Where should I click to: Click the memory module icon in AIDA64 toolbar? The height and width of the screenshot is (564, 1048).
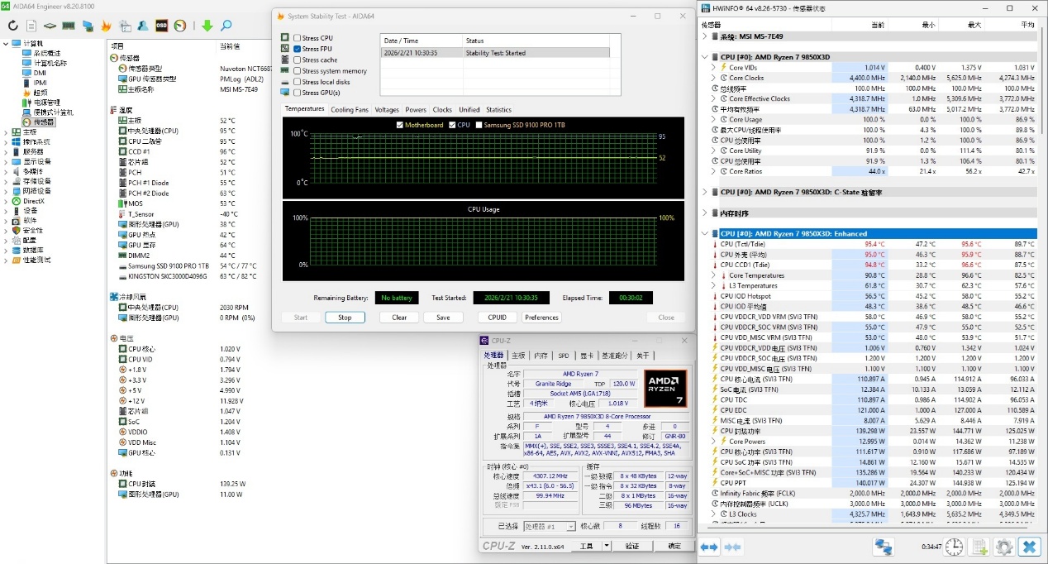point(69,26)
